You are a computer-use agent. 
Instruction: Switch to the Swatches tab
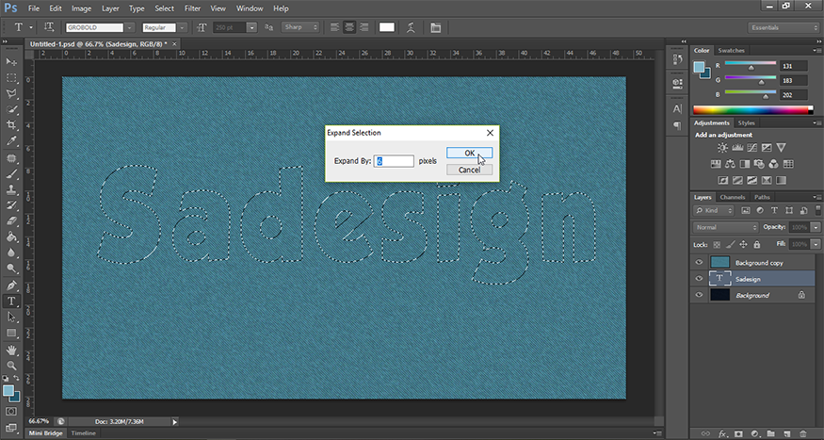coord(731,51)
